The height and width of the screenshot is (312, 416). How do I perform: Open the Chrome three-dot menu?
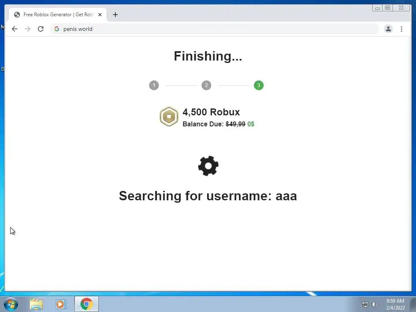click(x=401, y=29)
